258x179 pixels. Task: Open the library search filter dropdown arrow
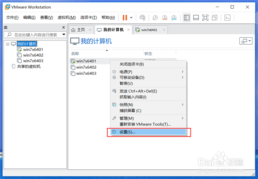(64, 35)
